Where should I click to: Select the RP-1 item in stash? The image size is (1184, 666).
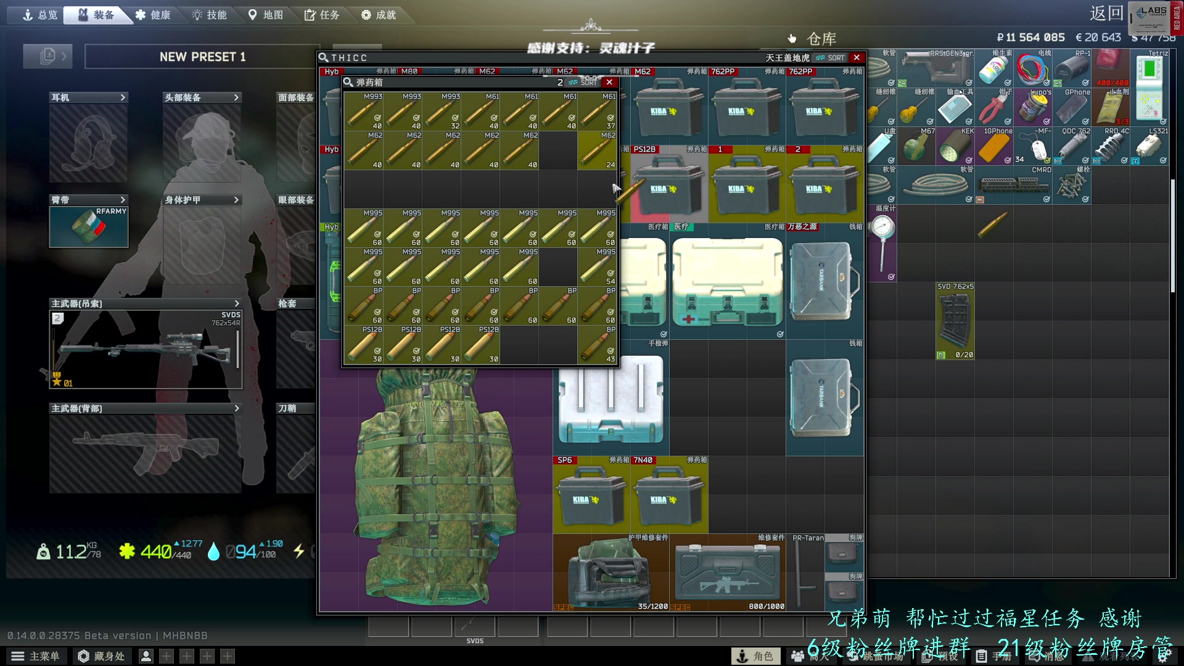(x=1071, y=68)
